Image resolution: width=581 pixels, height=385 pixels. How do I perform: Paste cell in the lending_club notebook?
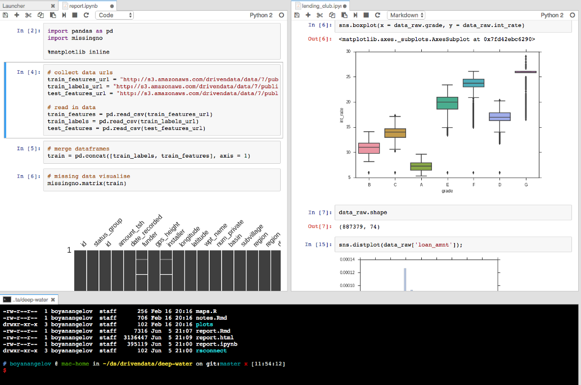pyautogui.click(x=344, y=15)
